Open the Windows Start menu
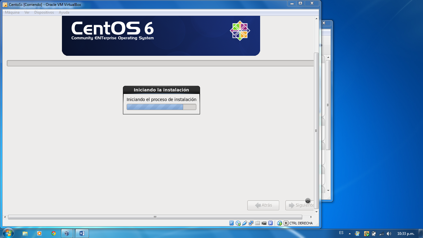This screenshot has width=423, height=238. point(8,233)
